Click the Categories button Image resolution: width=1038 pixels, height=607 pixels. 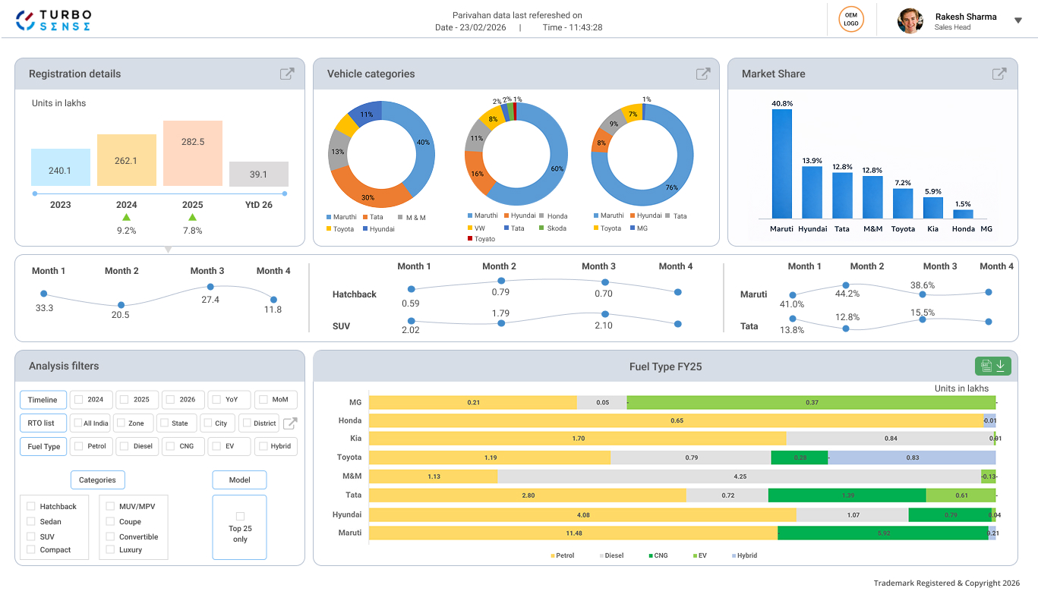tap(97, 480)
